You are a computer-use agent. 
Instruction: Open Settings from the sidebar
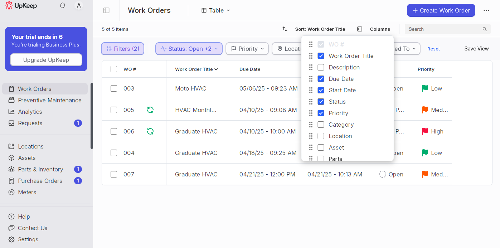(28, 239)
